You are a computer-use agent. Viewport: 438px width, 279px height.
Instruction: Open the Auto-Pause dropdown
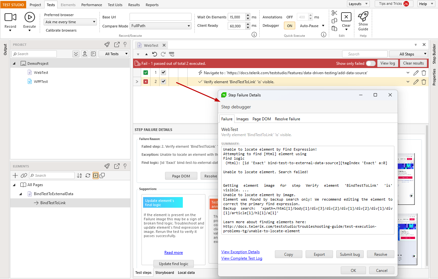312,26
